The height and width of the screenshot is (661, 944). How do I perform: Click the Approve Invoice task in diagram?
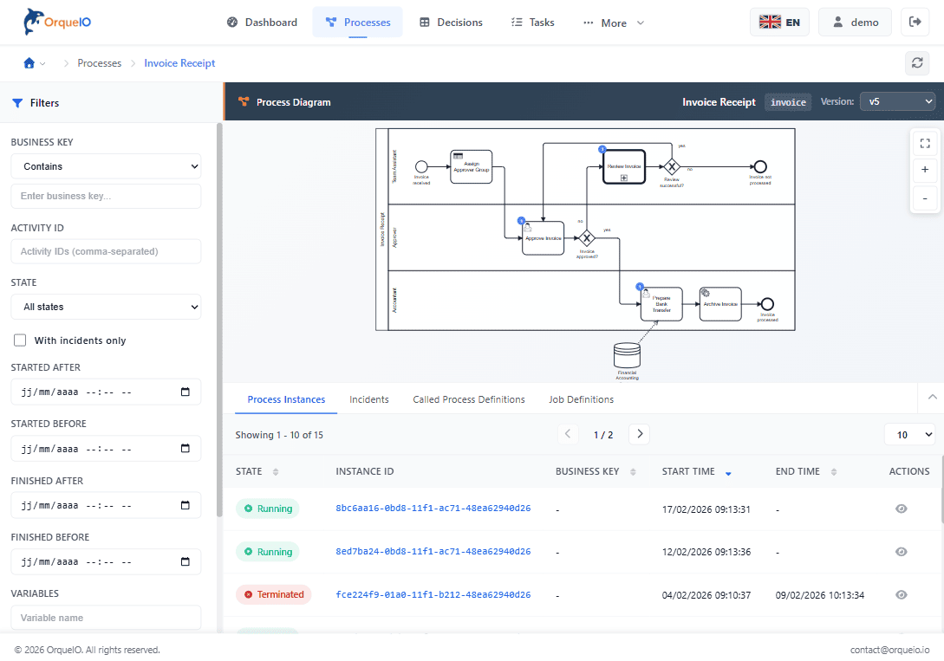tap(543, 238)
